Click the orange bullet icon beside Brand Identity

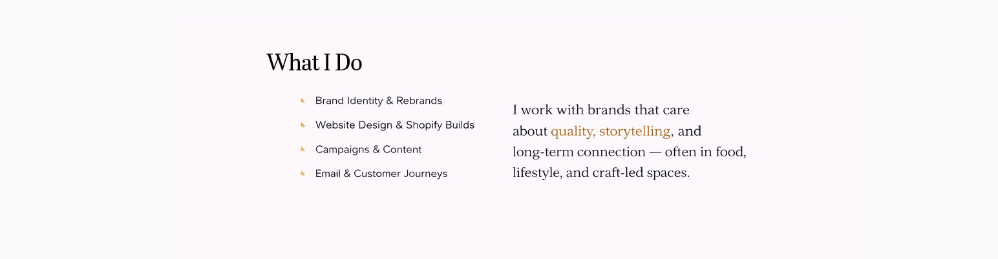point(302,101)
